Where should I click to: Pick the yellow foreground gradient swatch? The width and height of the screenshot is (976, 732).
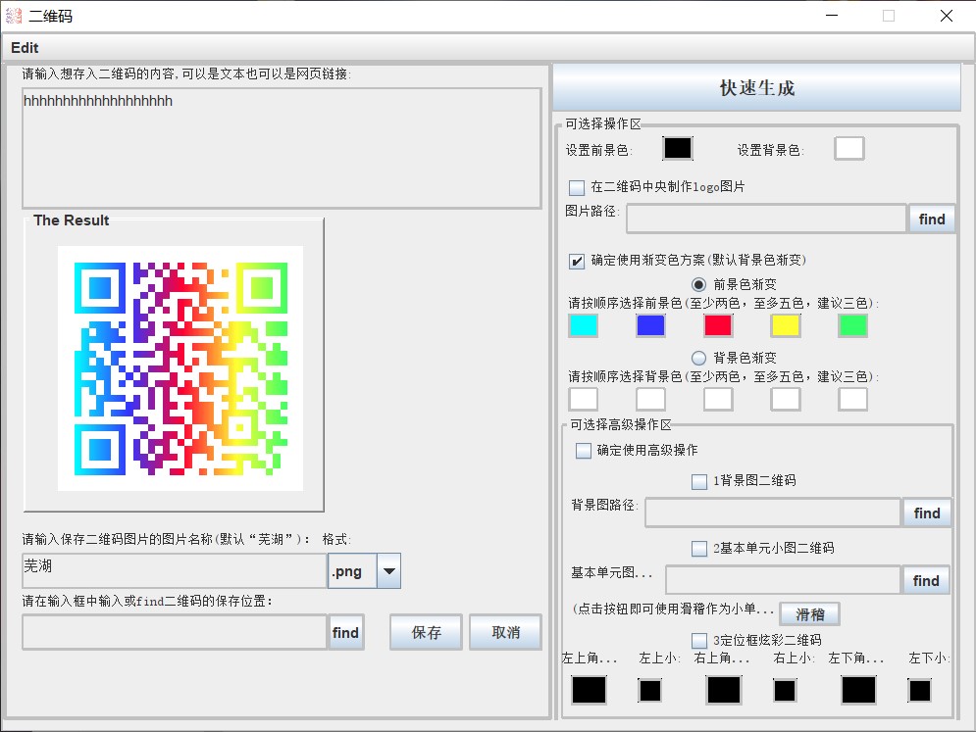786,326
